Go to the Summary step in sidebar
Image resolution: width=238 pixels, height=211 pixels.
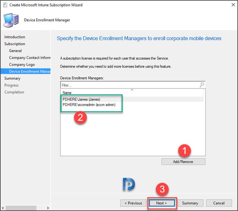click(12, 78)
